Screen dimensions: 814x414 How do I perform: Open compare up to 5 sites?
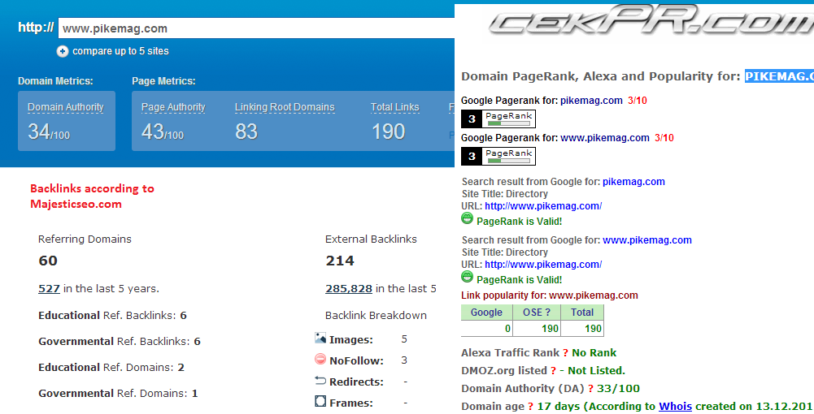coord(120,51)
